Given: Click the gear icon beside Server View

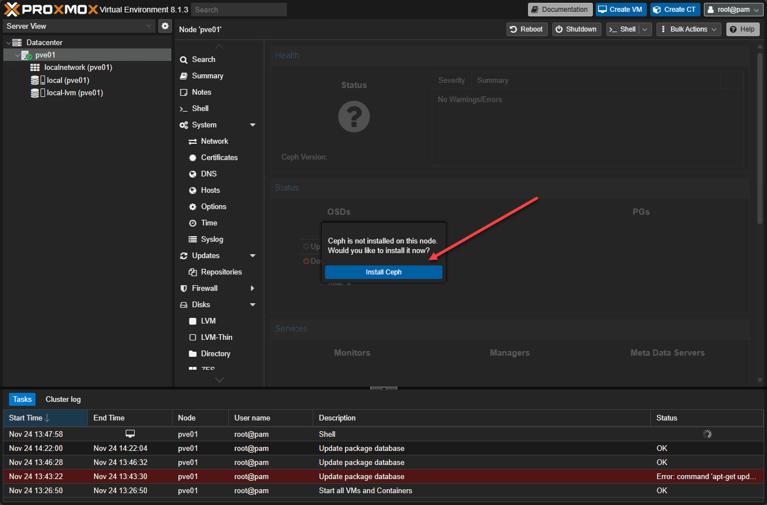Looking at the screenshot, I should pos(165,26).
